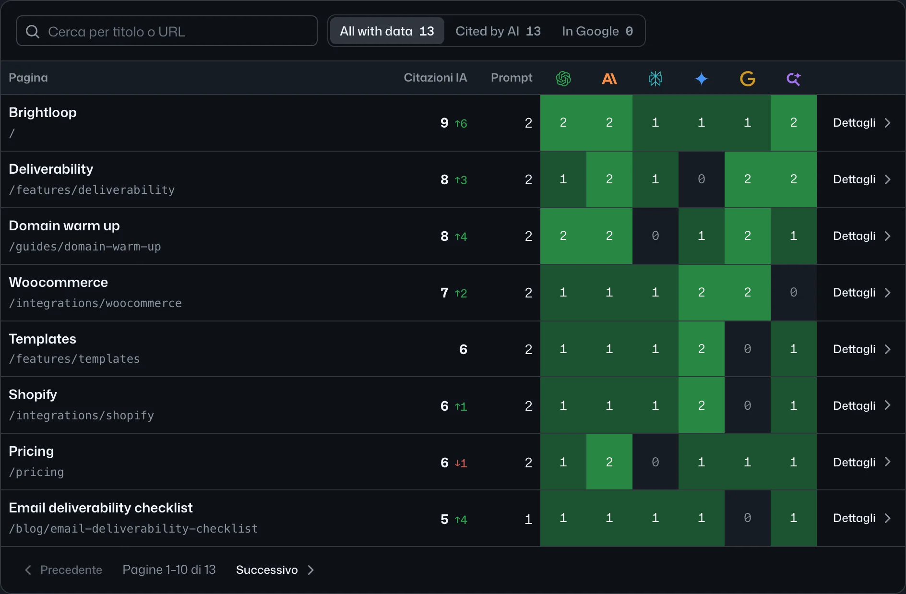Click the magnifier icon in search box
Viewport: 906px width, 594px height.
33,32
